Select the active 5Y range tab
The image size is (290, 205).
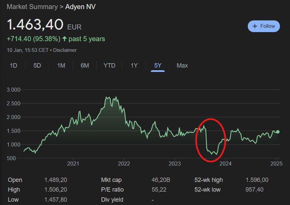click(158, 66)
